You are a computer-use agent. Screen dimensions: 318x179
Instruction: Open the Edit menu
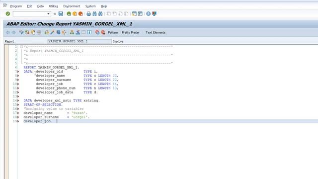pyautogui.click(x=29, y=6)
